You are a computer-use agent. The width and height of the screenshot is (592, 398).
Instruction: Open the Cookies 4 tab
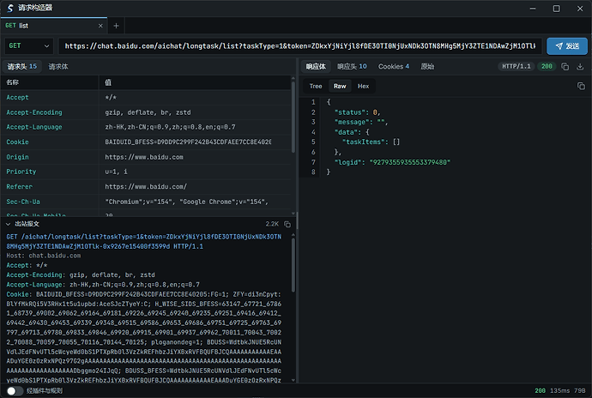point(394,66)
